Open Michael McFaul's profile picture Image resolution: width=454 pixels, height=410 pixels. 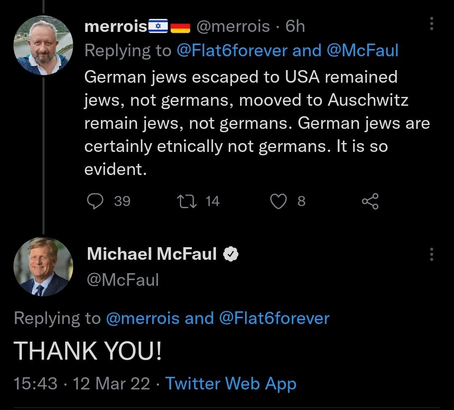pos(43,267)
